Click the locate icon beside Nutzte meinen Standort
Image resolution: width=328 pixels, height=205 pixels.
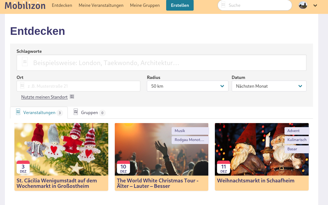click(72, 96)
